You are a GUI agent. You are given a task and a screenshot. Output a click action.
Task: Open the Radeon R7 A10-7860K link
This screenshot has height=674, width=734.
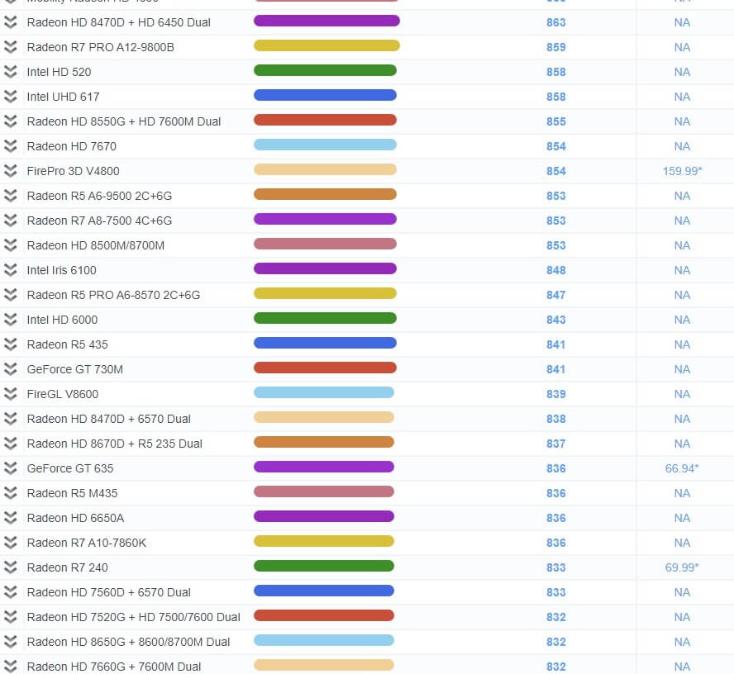(x=87, y=543)
